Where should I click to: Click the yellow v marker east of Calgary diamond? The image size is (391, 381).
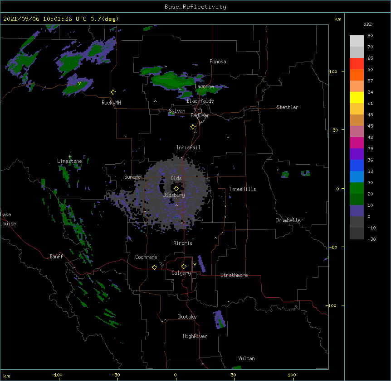pyautogui.click(x=195, y=264)
